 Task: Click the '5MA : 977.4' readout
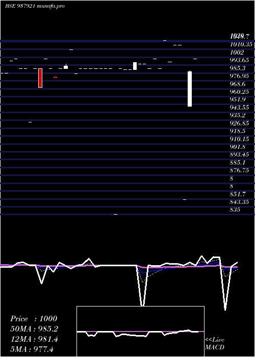click(32, 349)
